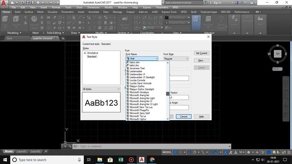292x164 pixels.
Task: Click the Set Current button
Action: 202,53
